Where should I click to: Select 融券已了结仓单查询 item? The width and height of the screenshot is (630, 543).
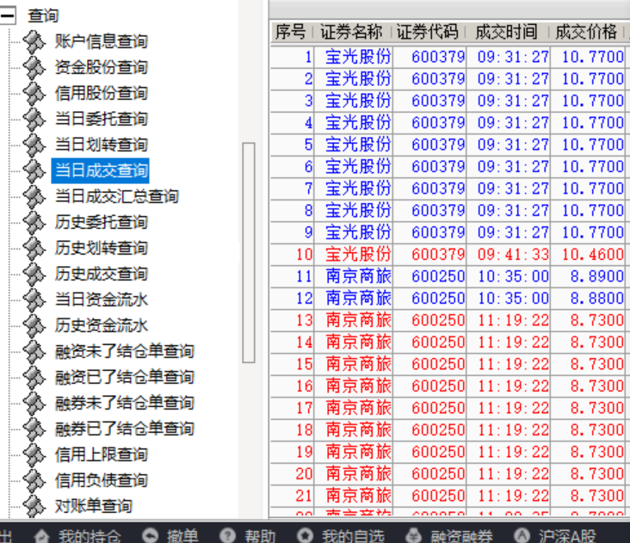tap(125, 429)
